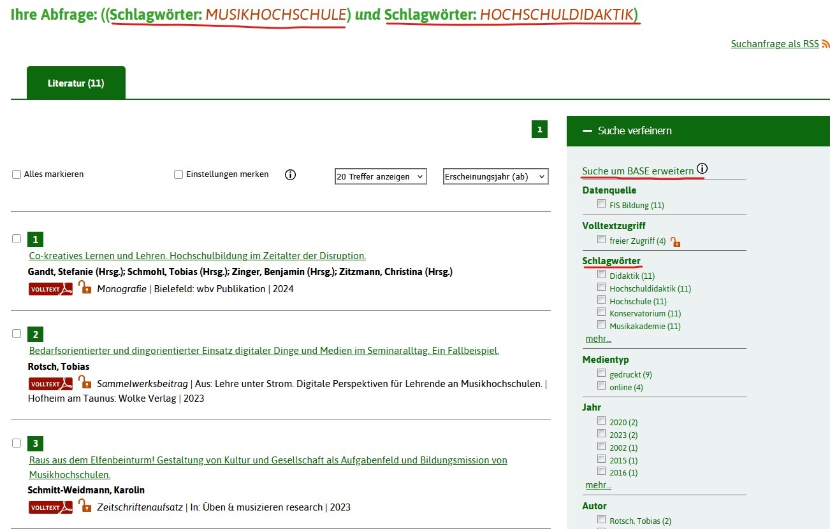Image resolution: width=830 pixels, height=529 pixels.
Task: Click the open access lock icon of result 1
Action: (85, 288)
